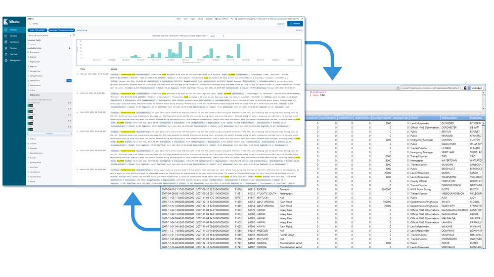Expand the March 1st 2019 document row
The height and width of the screenshot is (277, 494).
pos(78,93)
